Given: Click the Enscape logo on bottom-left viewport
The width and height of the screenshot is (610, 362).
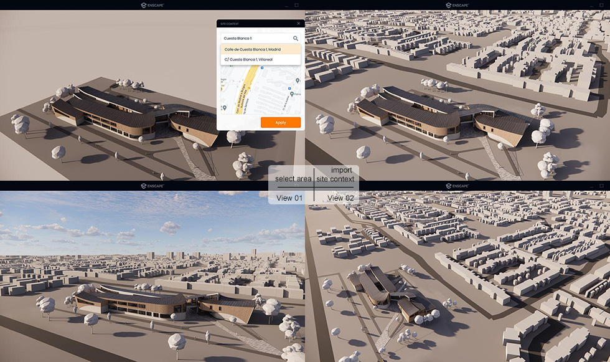Looking at the screenshot, I should (x=151, y=185).
